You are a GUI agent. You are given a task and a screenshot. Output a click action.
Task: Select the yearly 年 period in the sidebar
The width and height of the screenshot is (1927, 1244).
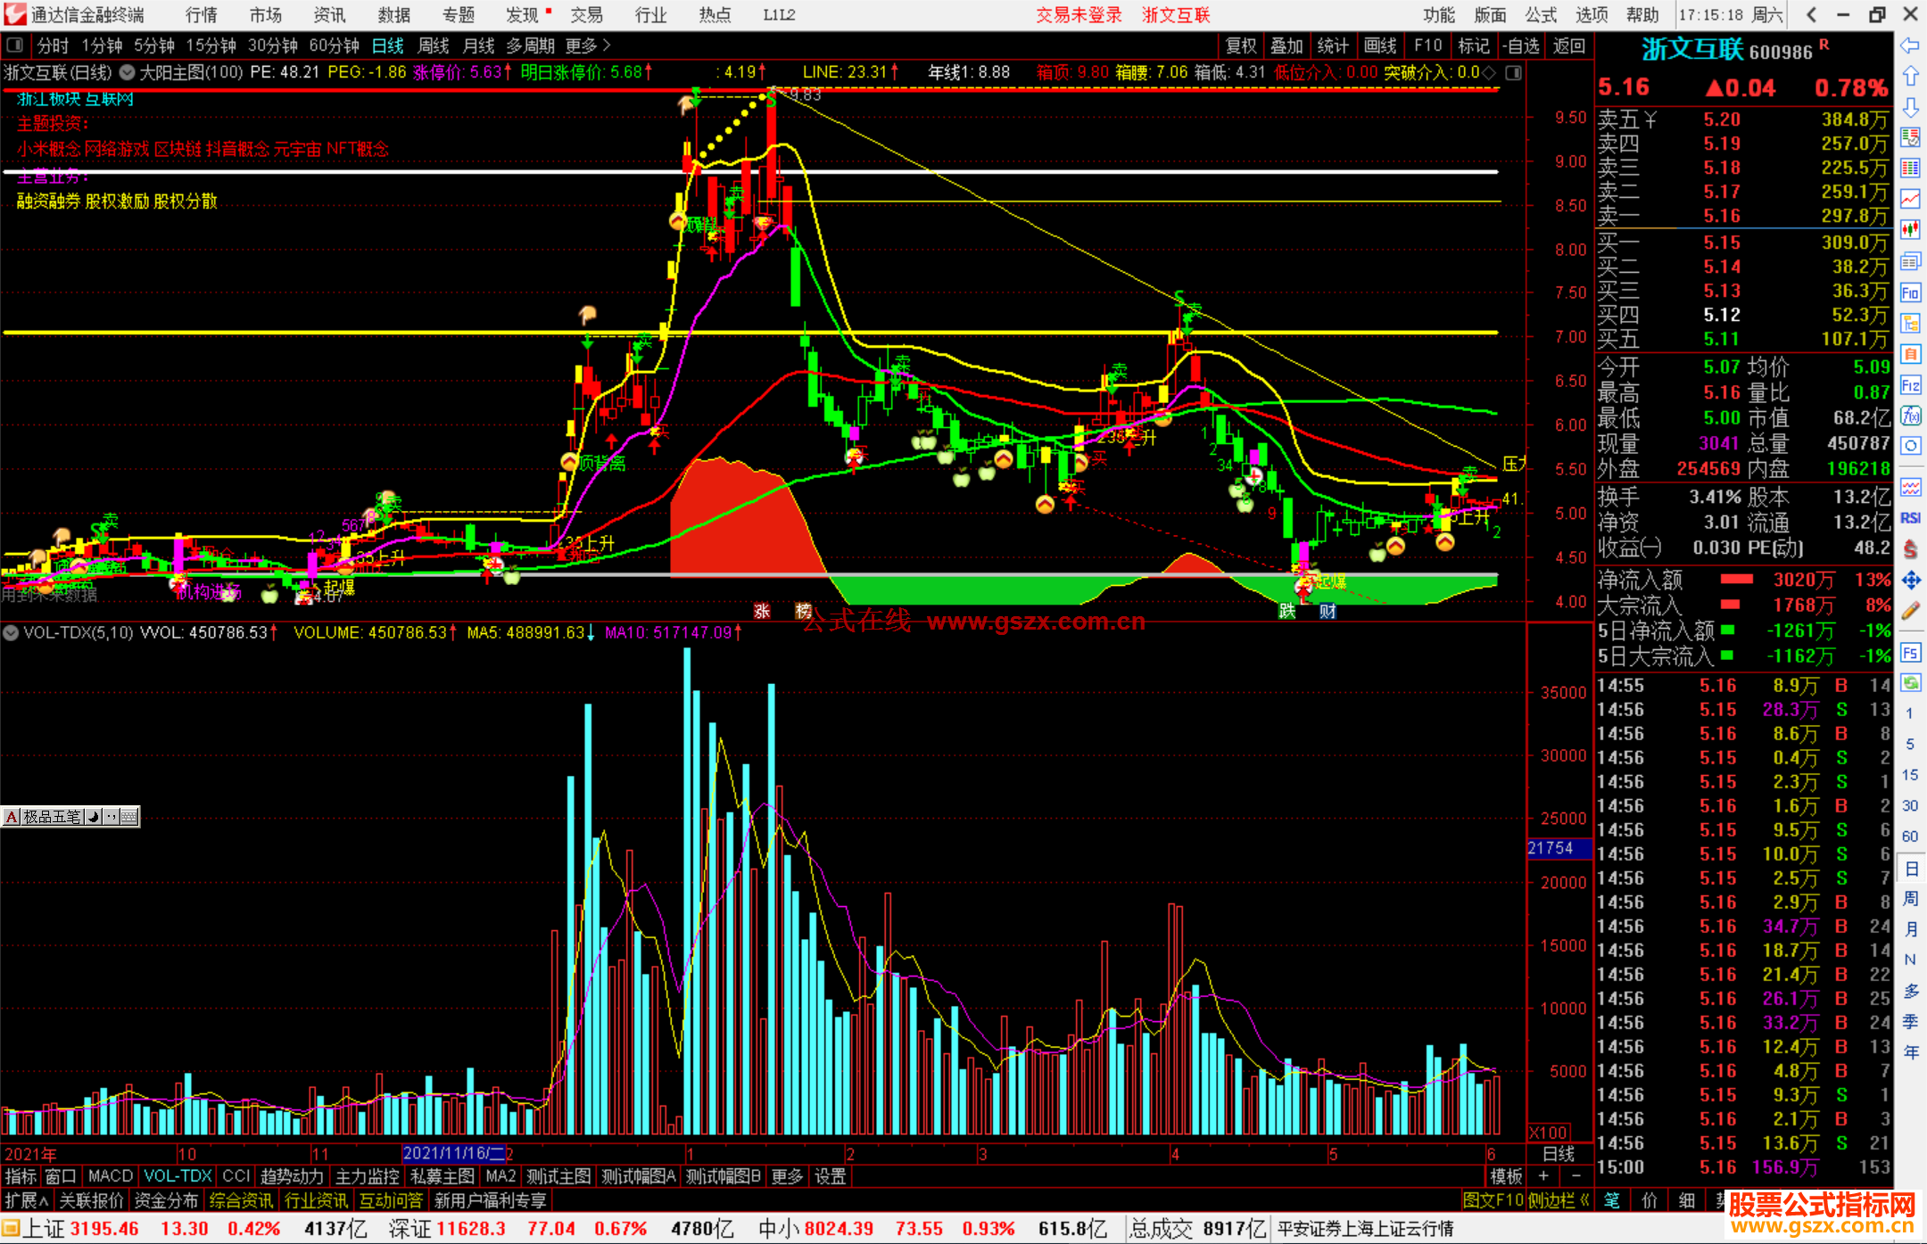(1910, 1052)
